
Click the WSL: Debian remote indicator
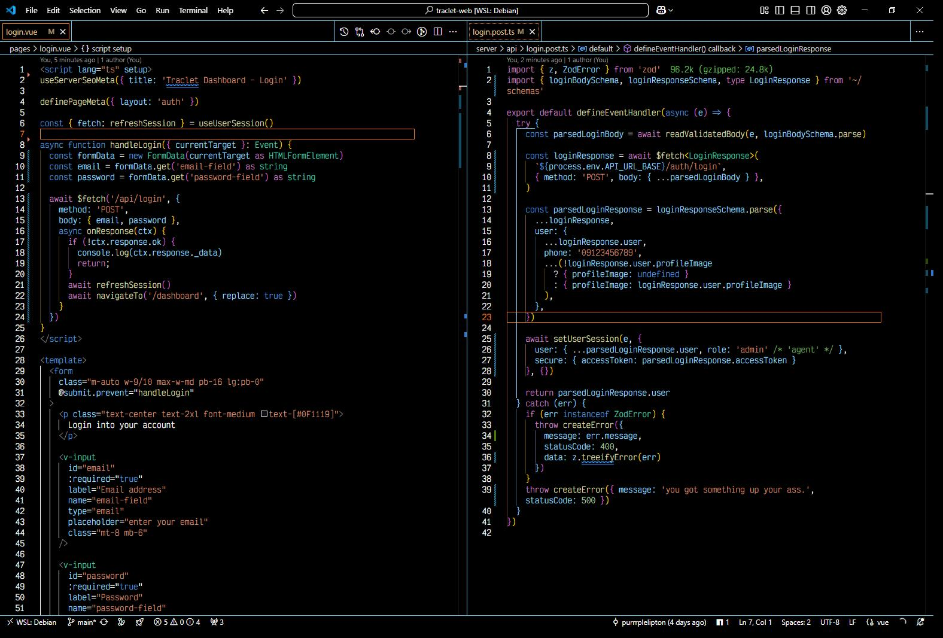32,622
